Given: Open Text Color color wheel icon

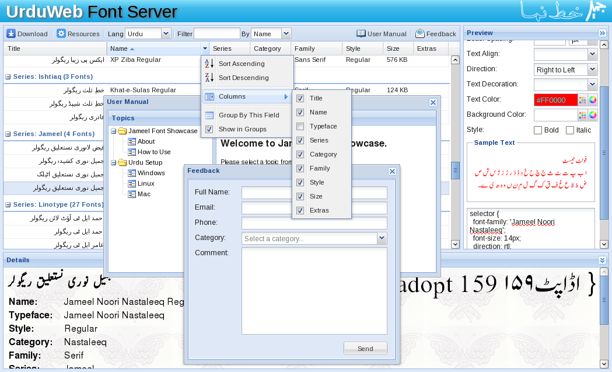Looking at the screenshot, I should coord(593,100).
